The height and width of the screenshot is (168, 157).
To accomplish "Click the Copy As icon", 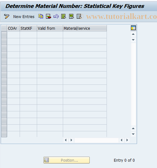I will [41, 16].
